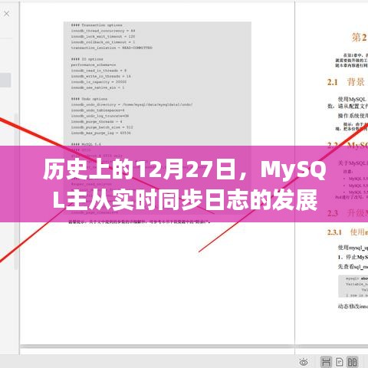Select continuous scroll view icon in status bar
368x368 pixels.
pyautogui.click(x=326, y=362)
